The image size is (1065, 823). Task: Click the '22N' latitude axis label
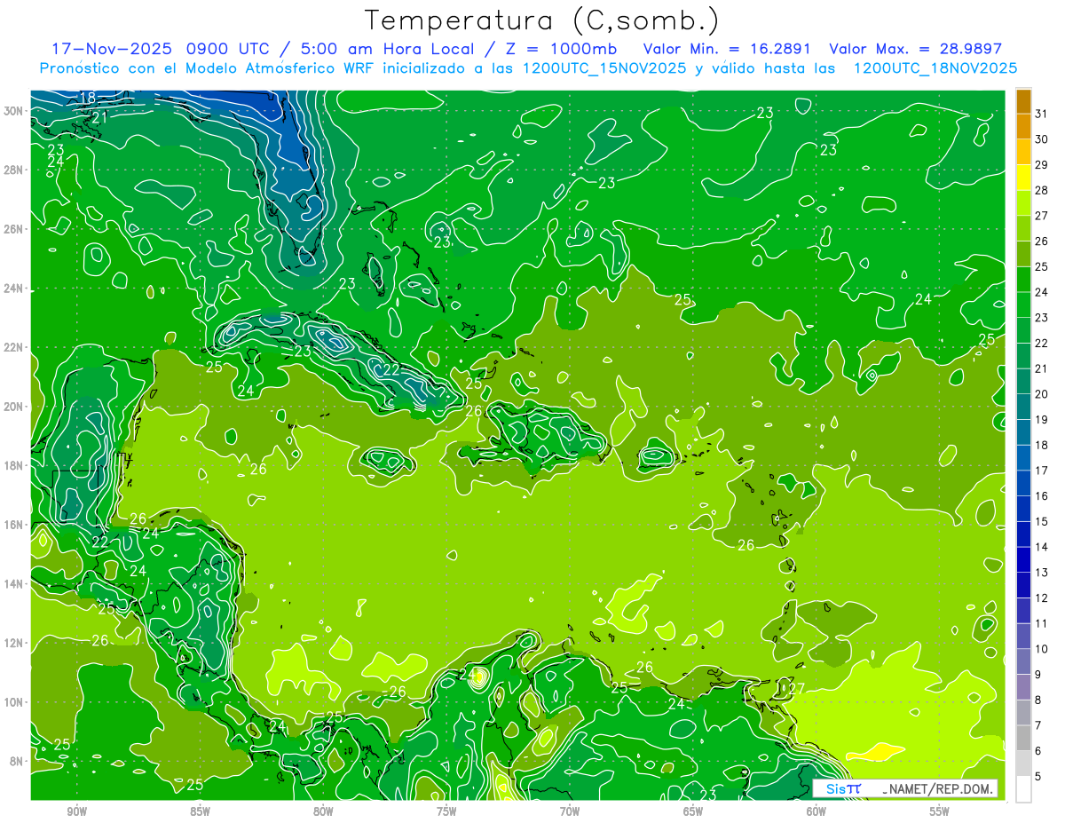tap(14, 347)
